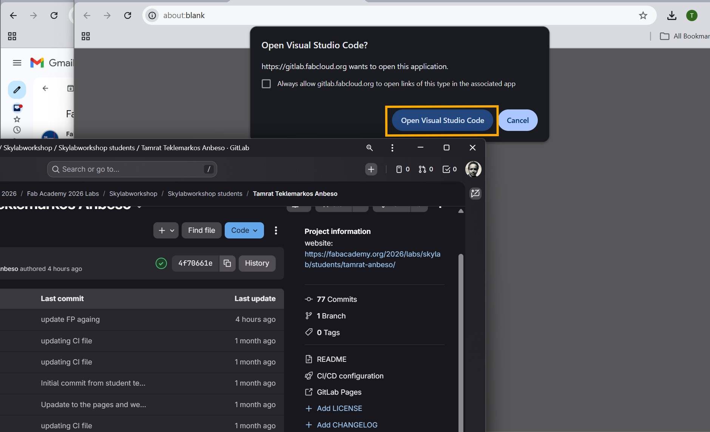The width and height of the screenshot is (710, 432).
Task: Click Open Visual Studio Code
Action: (x=443, y=120)
